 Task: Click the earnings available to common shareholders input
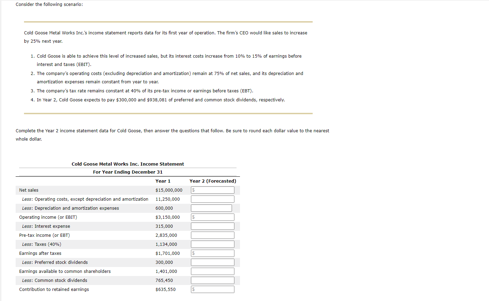tap(212, 271)
